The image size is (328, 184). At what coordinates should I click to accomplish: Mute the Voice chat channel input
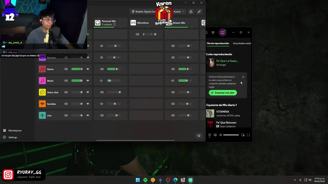click(66, 92)
